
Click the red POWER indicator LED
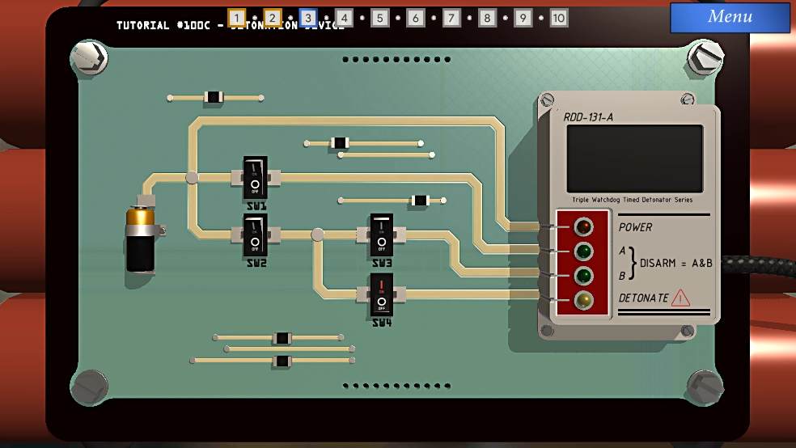click(582, 226)
